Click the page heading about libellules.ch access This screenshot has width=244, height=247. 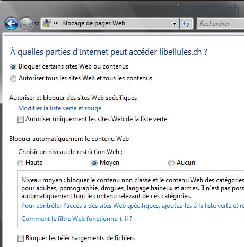(x=109, y=52)
